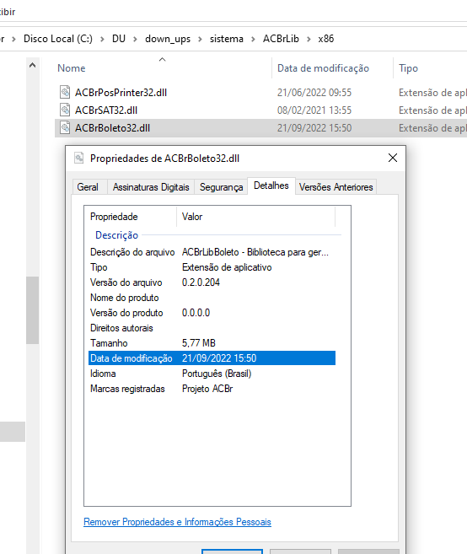Close the Propriedades de ACBrBoleto32.dll dialog
Image resolution: width=467 pixels, height=554 pixels.
393,158
